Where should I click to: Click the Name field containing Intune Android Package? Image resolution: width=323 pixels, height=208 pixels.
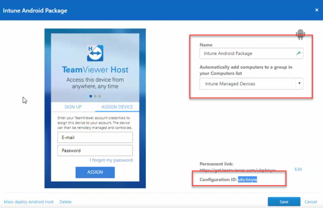(x=251, y=54)
